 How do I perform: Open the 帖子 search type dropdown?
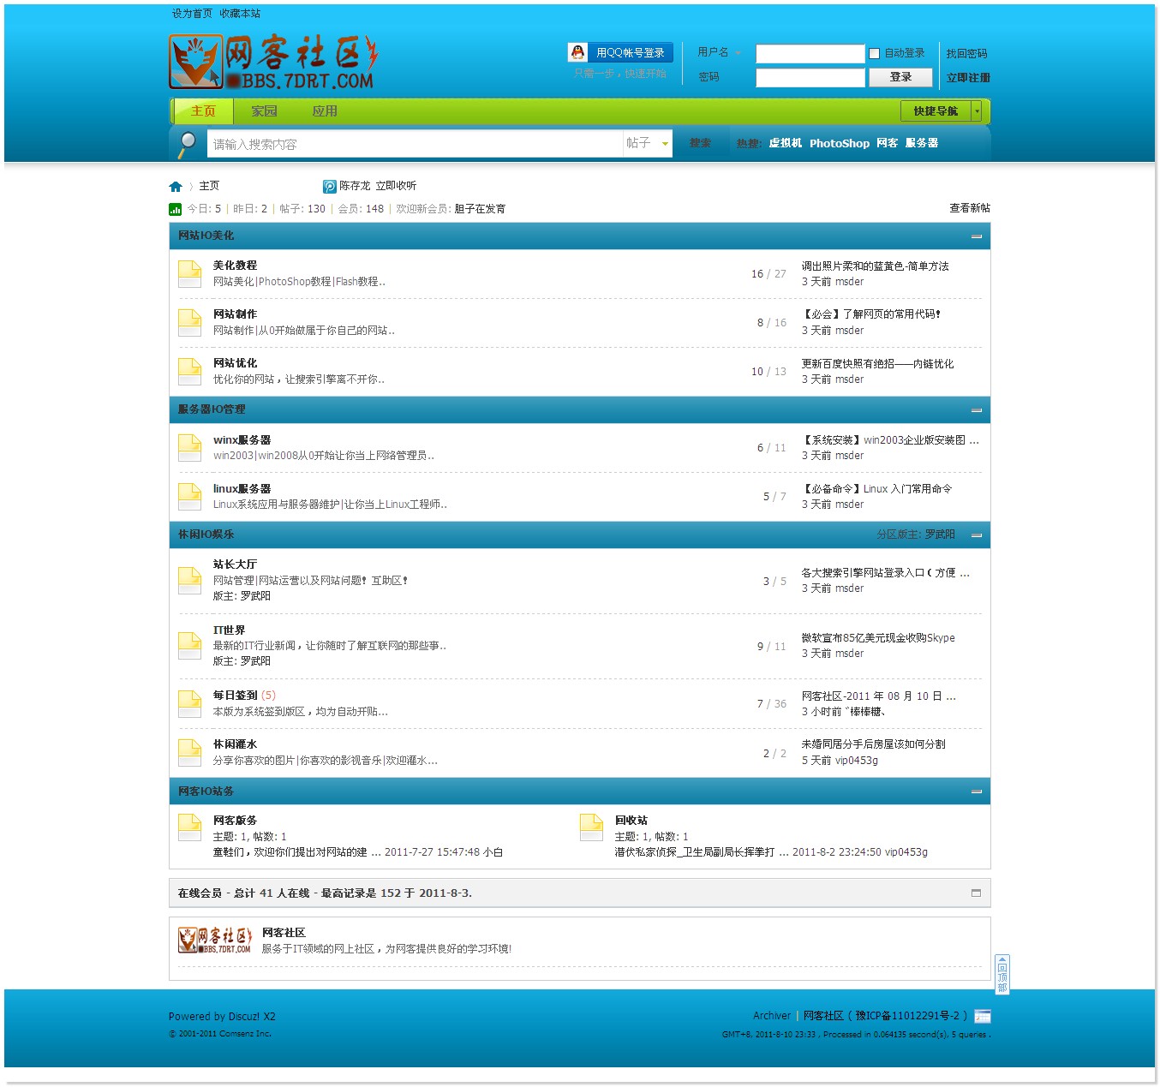tap(647, 143)
